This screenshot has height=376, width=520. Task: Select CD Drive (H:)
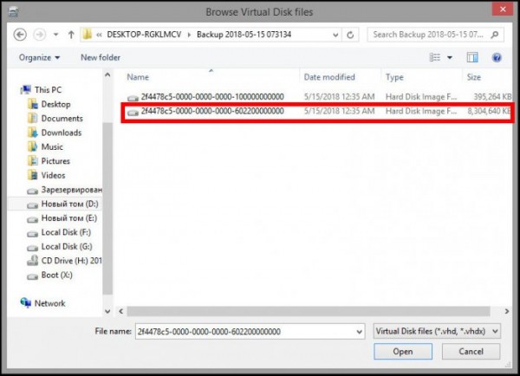pos(65,261)
